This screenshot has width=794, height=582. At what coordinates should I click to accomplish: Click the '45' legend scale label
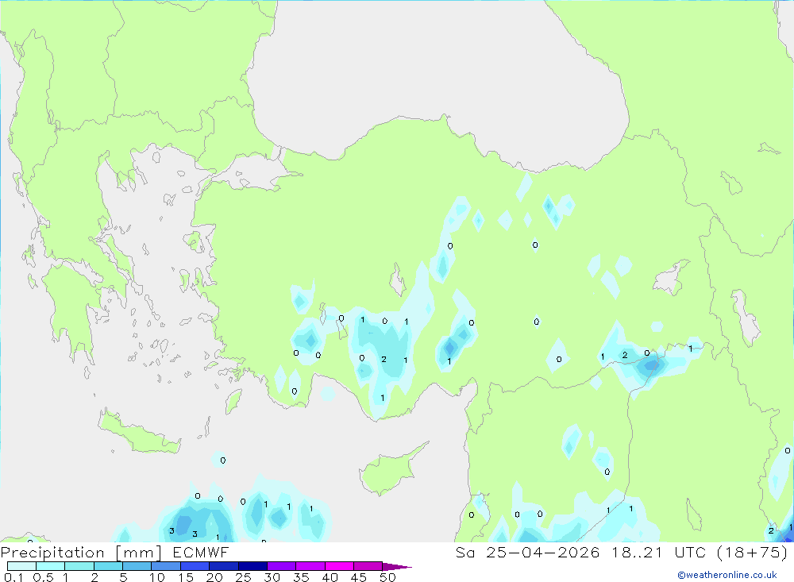[x=359, y=577]
